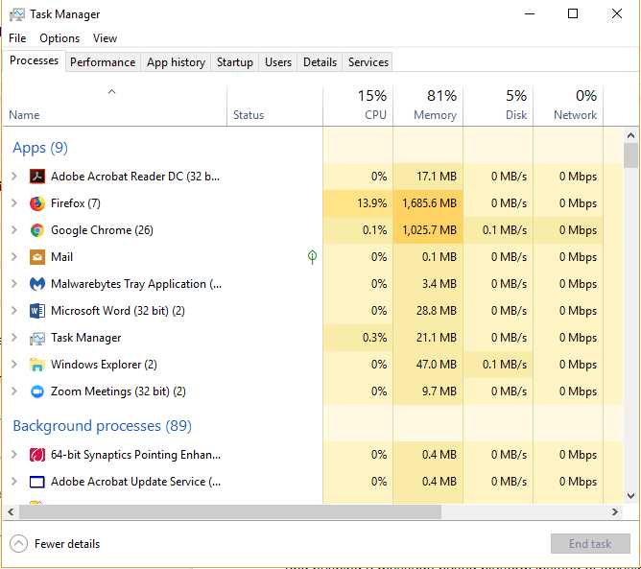Expand the Mail process entry

tap(14, 257)
